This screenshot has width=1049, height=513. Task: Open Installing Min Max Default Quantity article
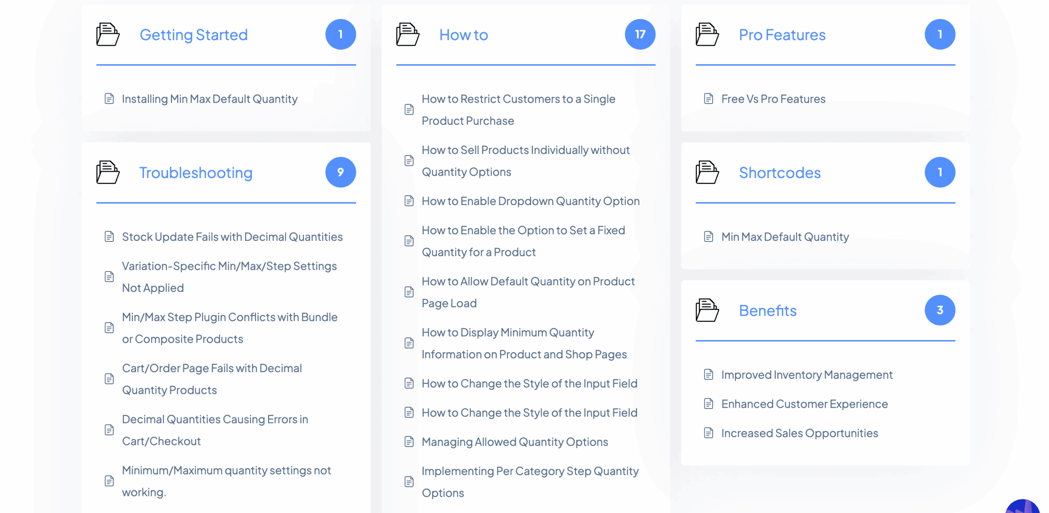point(209,99)
